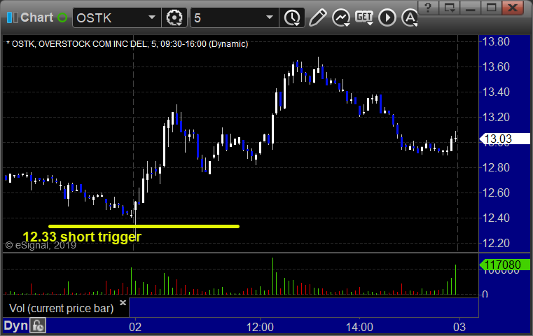
Task: Click the 12.33 short trigger text
Action: pyautogui.click(x=82, y=237)
